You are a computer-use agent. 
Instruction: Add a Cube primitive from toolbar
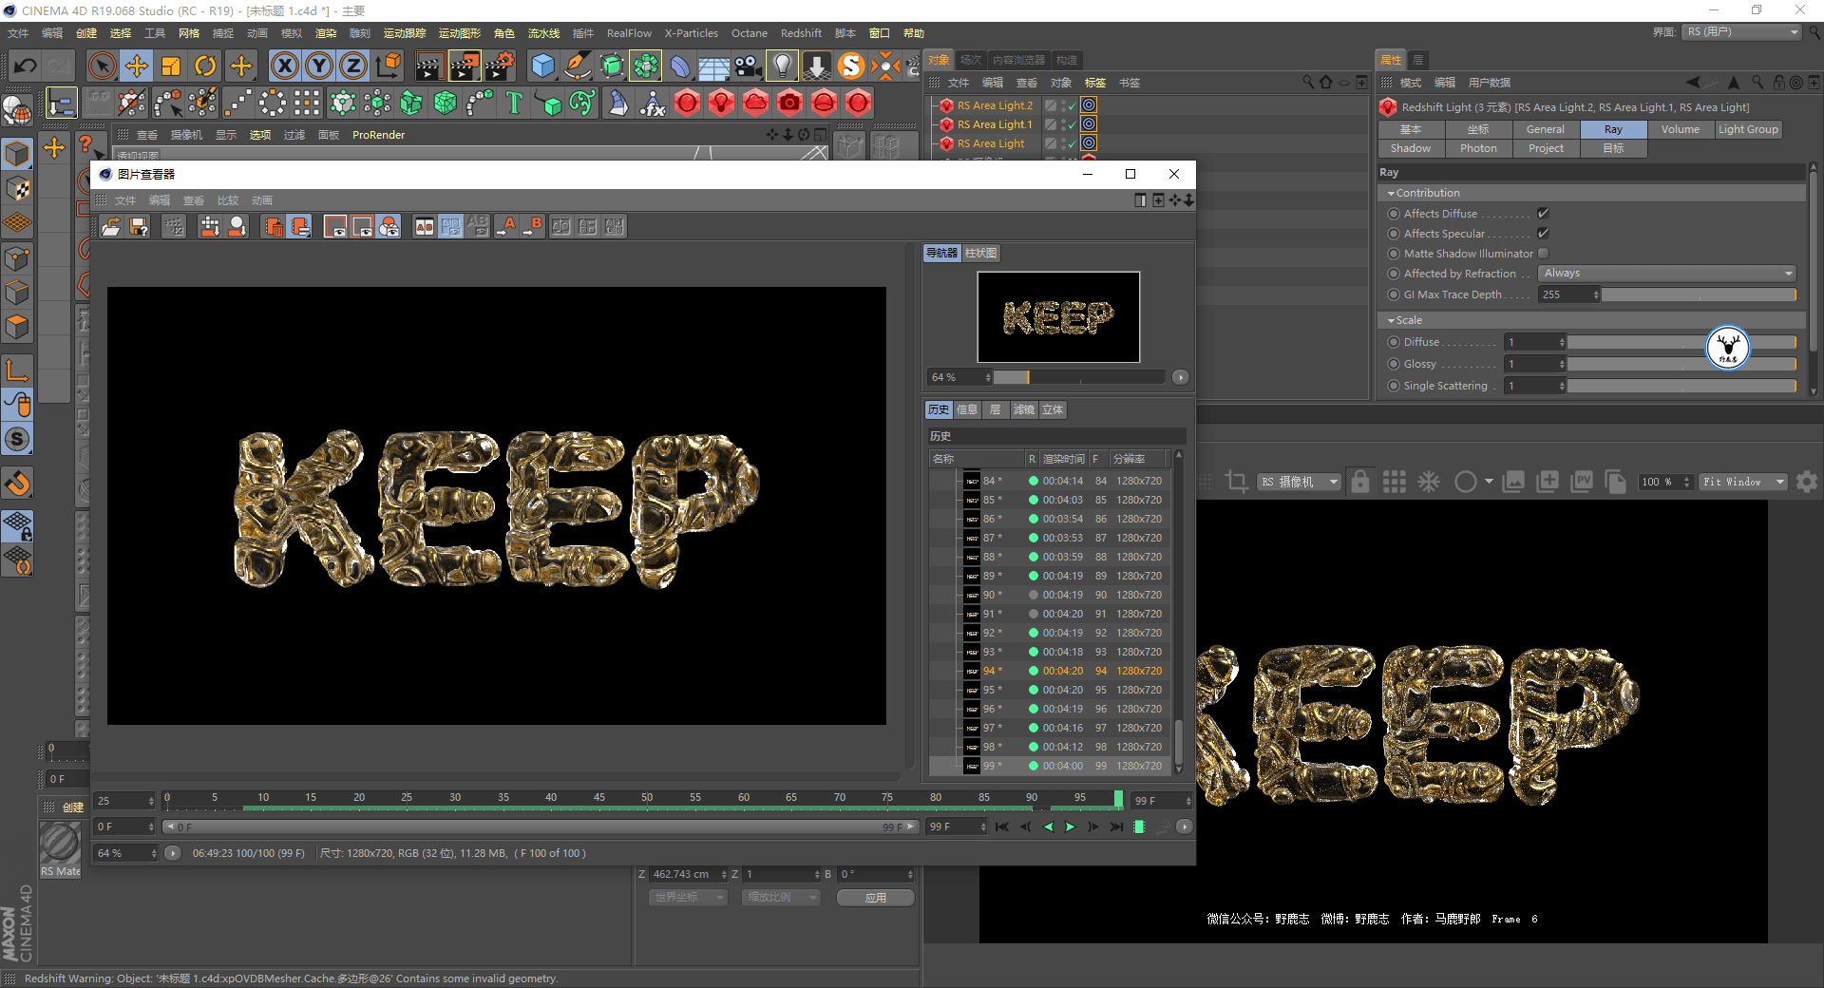coord(542,66)
